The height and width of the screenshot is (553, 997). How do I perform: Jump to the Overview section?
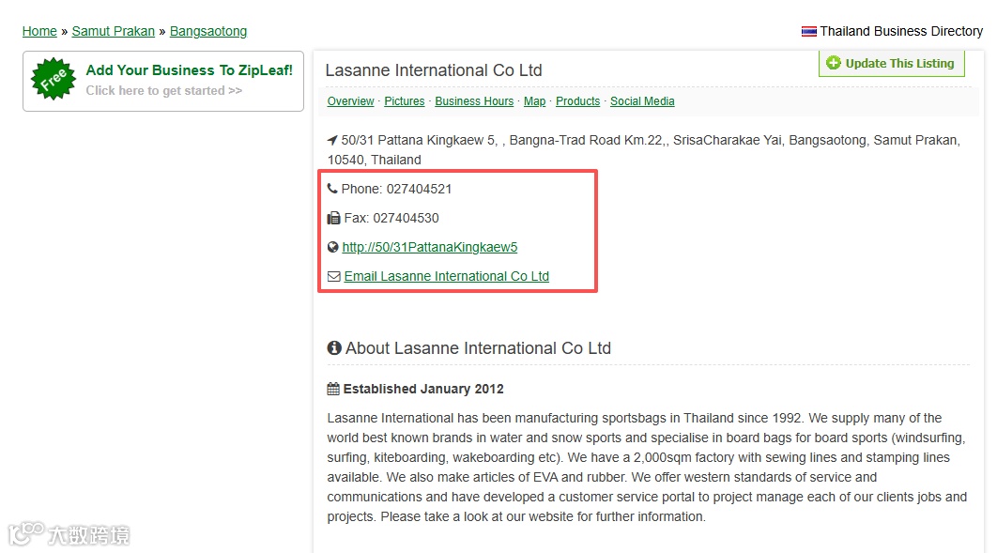click(x=350, y=101)
